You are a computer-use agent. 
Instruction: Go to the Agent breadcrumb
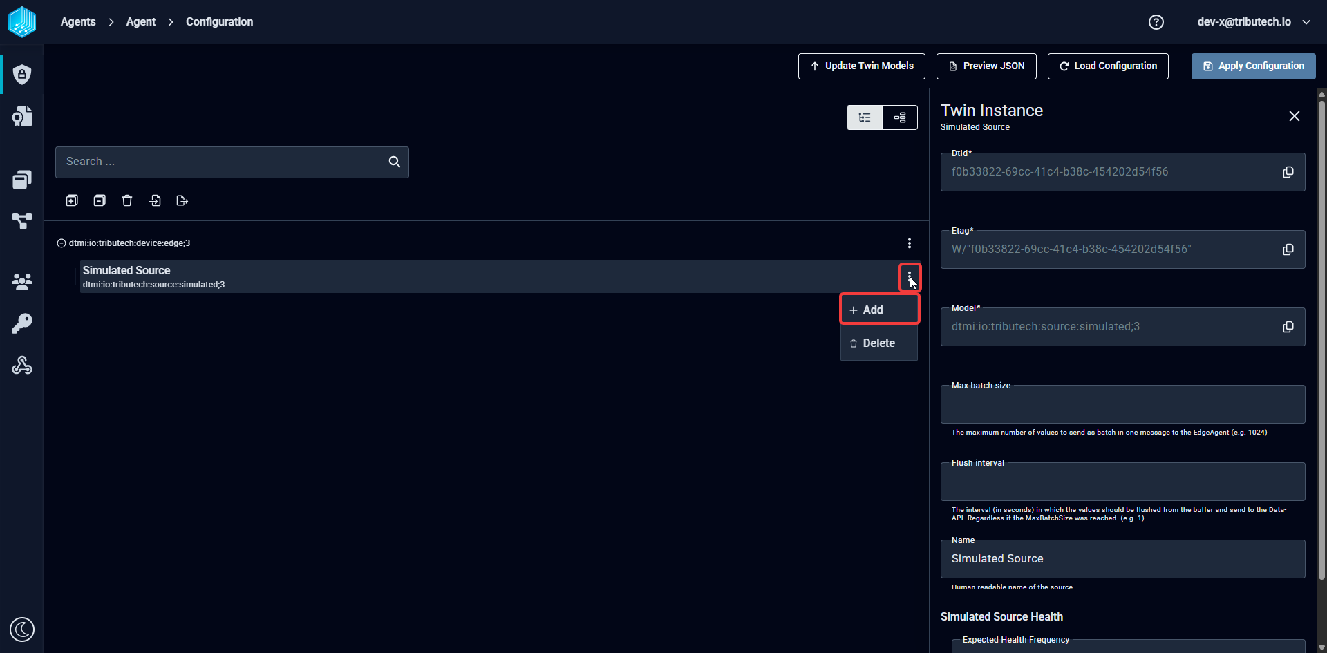click(x=141, y=22)
